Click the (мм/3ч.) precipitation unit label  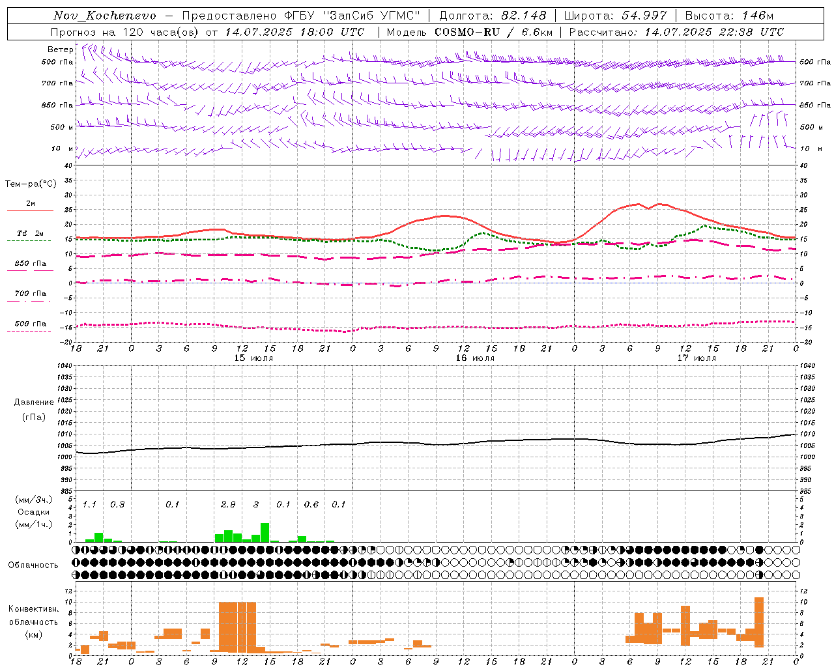[34, 500]
